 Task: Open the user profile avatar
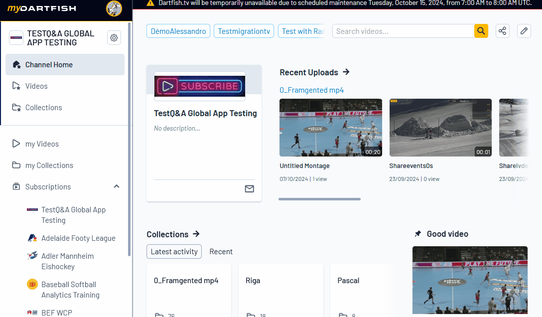[114, 8]
